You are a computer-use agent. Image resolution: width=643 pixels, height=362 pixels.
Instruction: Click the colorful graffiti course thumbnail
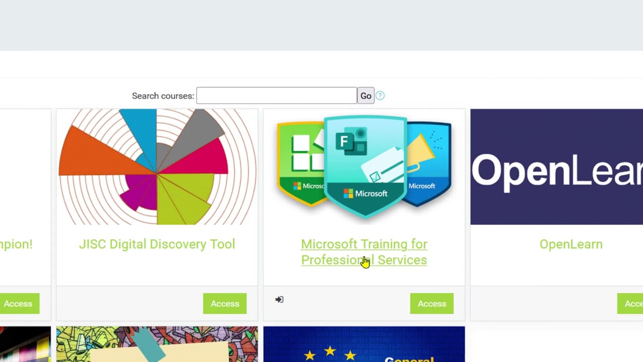tap(157, 344)
